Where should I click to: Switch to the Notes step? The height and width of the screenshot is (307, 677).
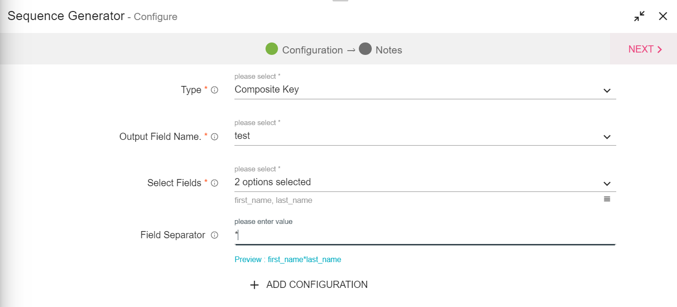(381, 50)
